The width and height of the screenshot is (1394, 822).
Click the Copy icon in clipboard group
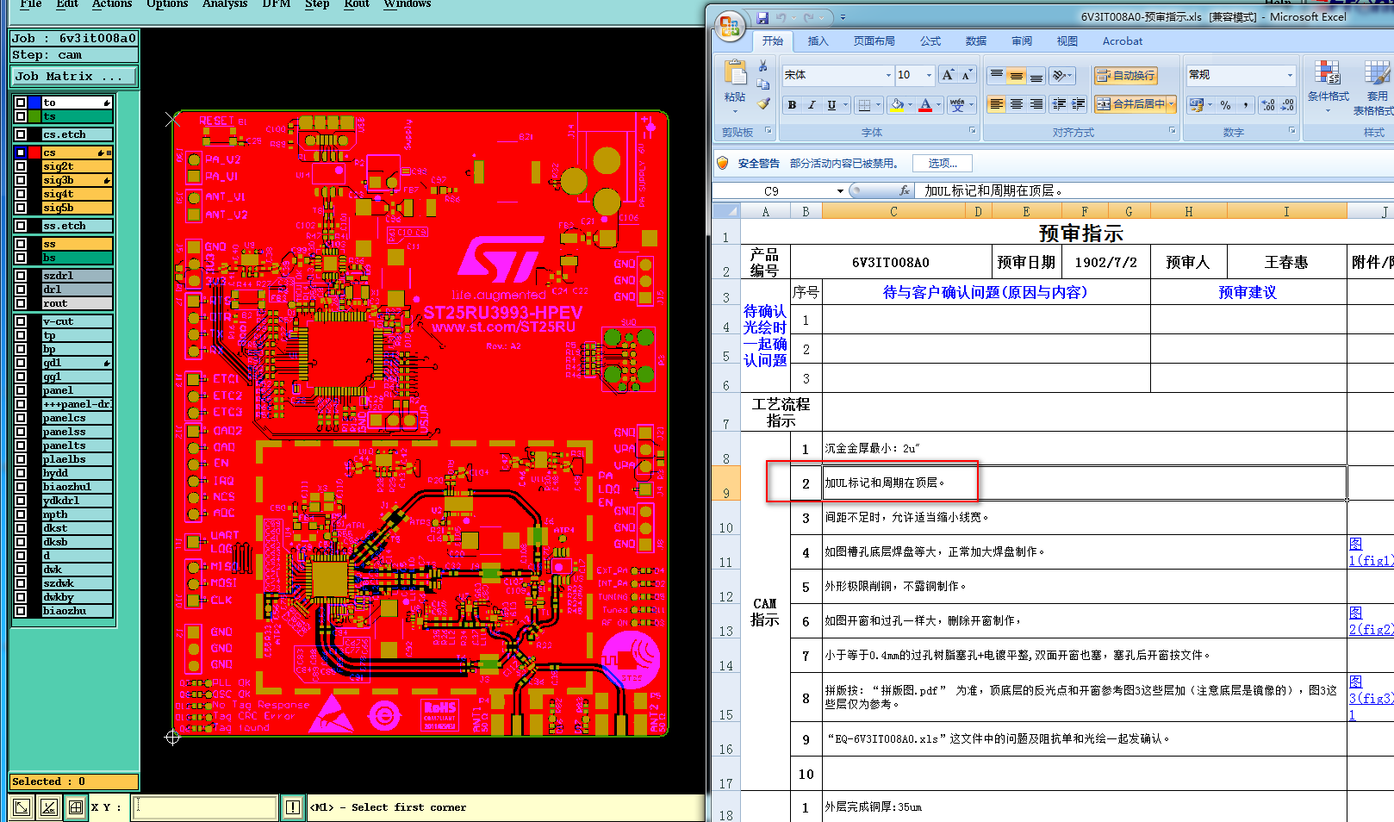tap(762, 84)
